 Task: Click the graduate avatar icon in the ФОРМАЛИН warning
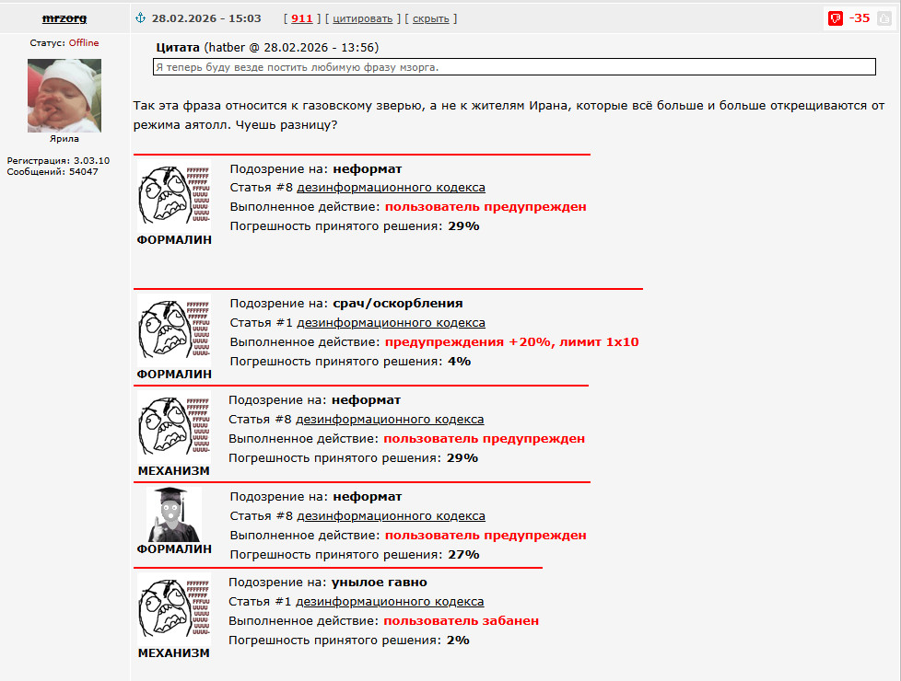pyautogui.click(x=174, y=514)
